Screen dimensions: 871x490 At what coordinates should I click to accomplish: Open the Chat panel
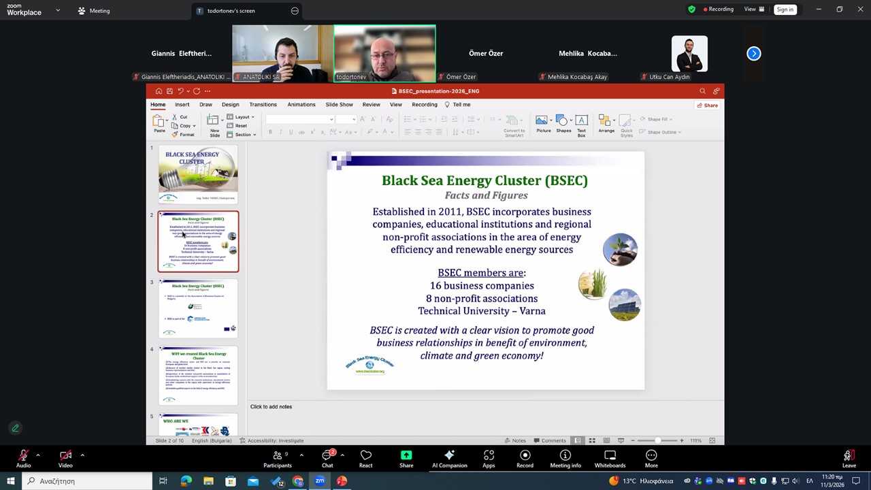(x=327, y=459)
